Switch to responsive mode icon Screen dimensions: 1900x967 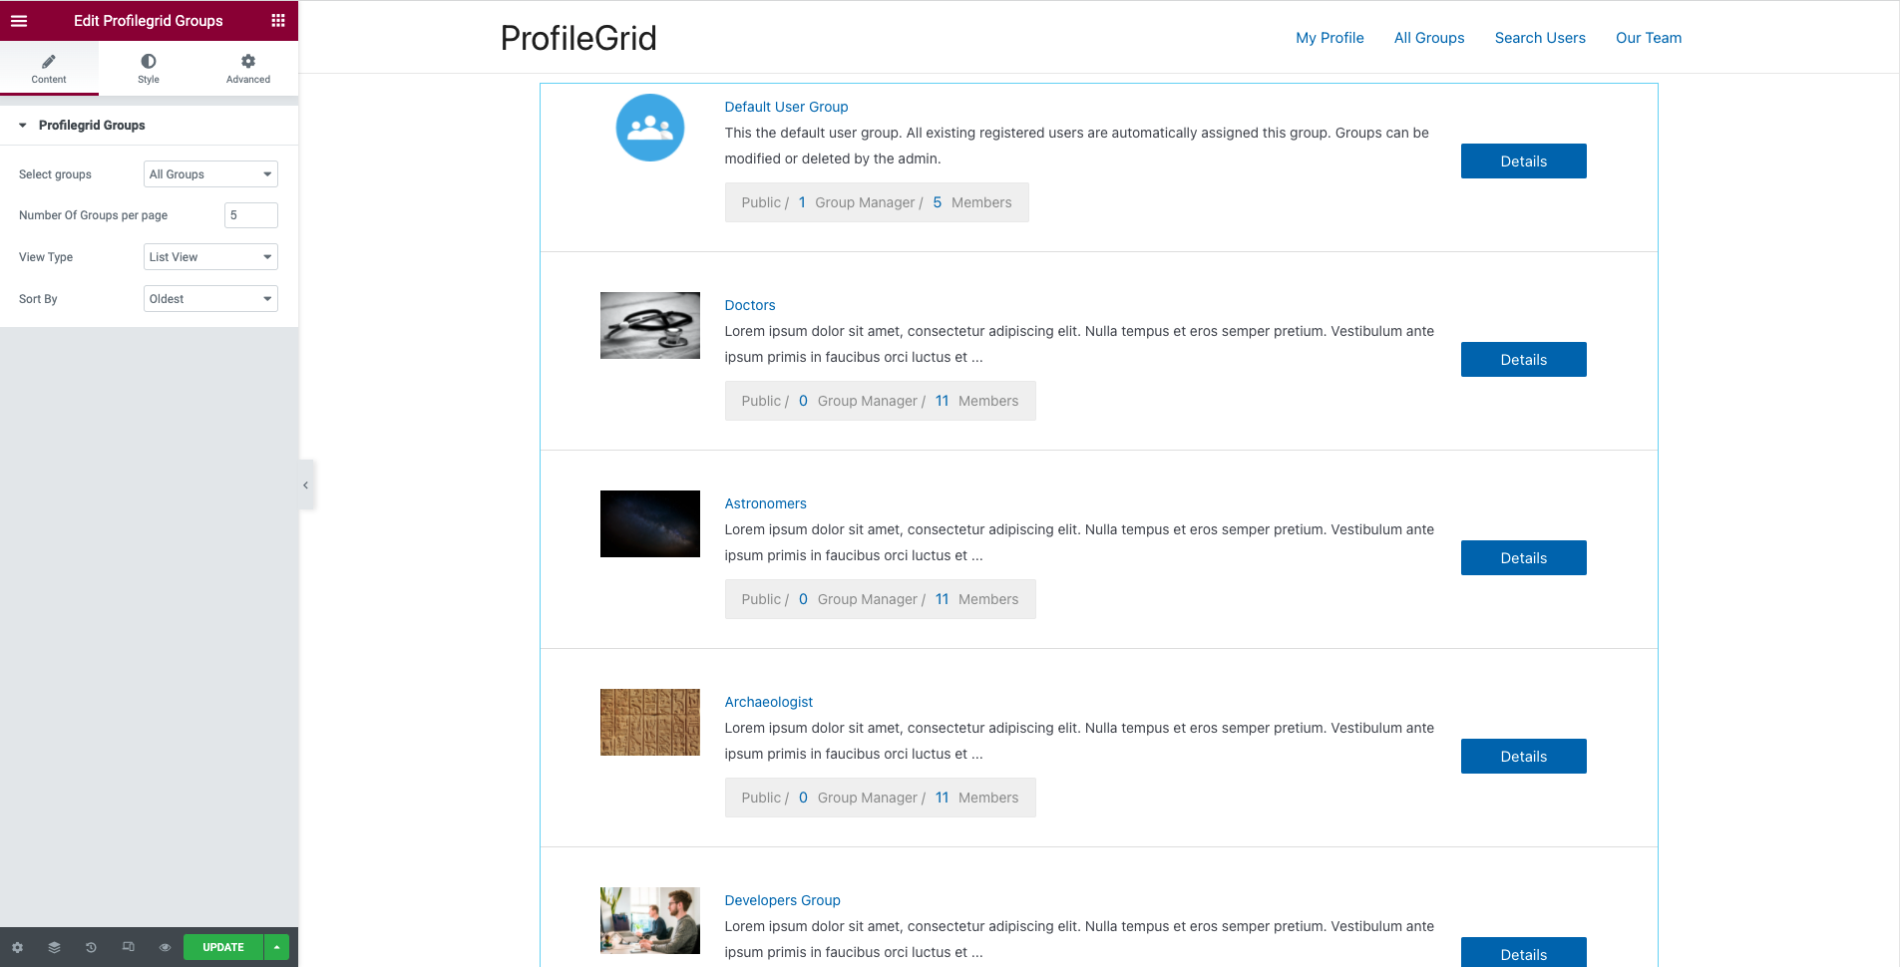pyautogui.click(x=128, y=947)
